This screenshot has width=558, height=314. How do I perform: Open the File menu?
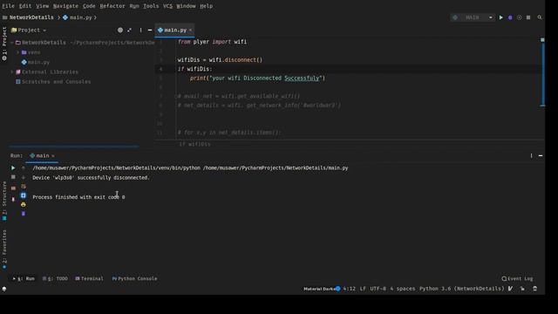[8, 6]
